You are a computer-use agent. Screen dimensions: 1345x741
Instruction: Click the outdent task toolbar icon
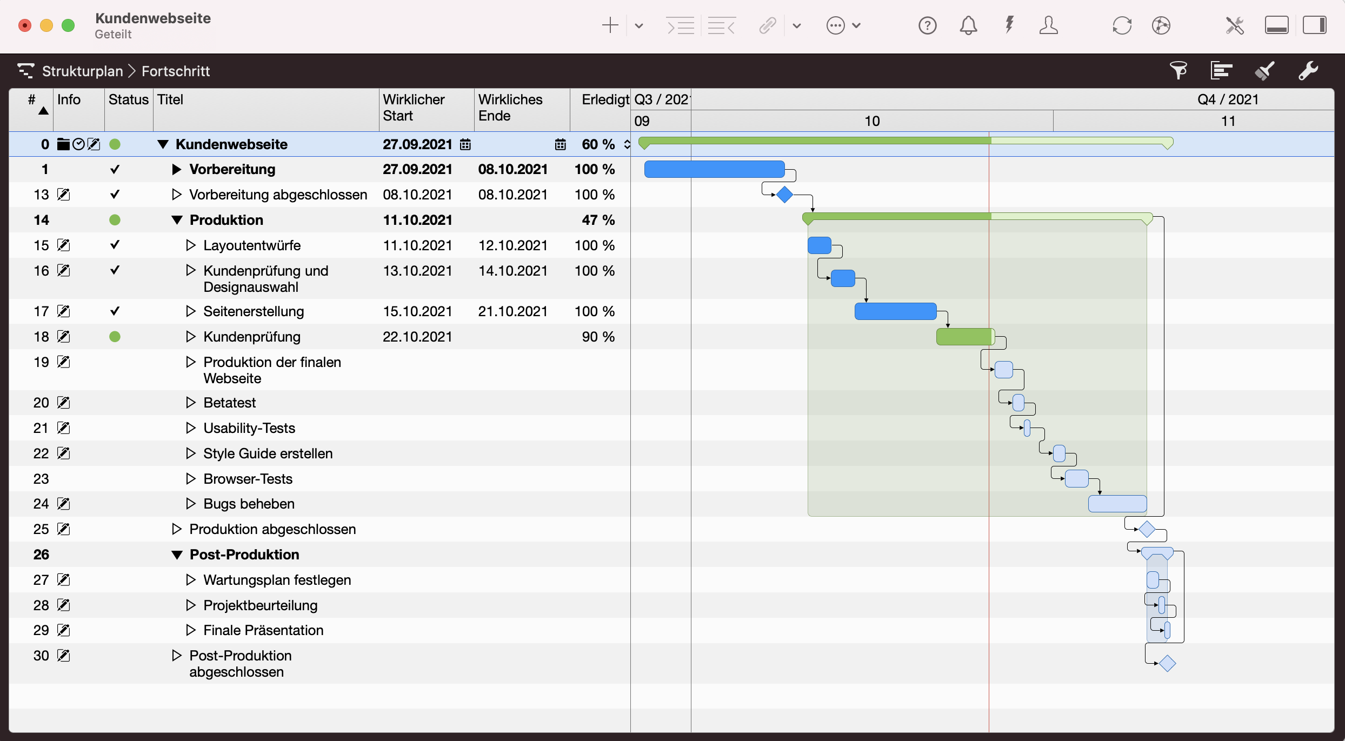(722, 25)
